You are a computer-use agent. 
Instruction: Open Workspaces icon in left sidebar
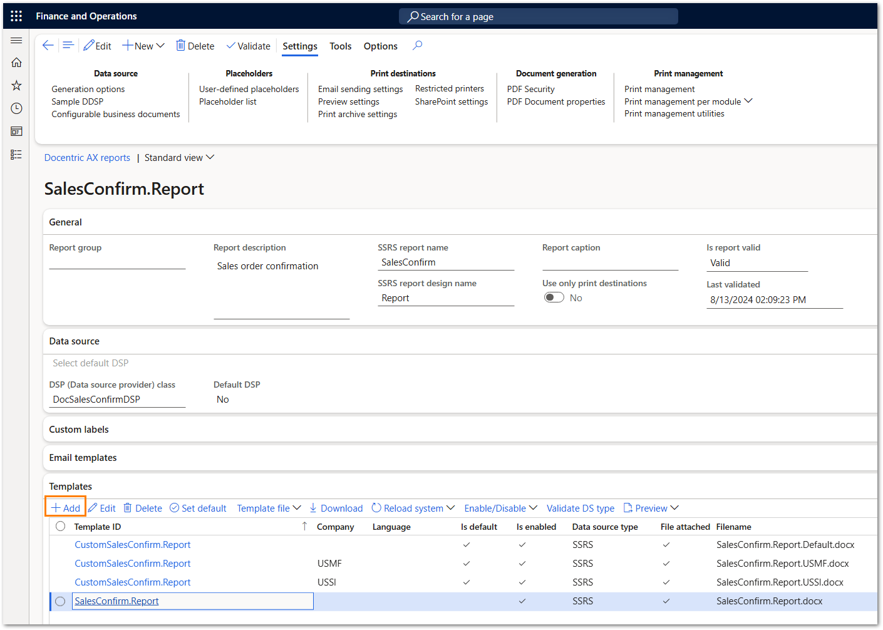coord(17,132)
